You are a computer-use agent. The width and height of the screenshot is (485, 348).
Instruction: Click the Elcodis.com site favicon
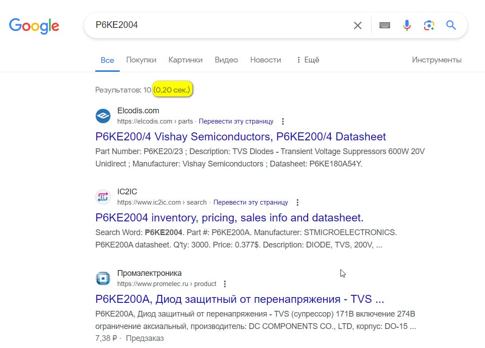coord(103,116)
